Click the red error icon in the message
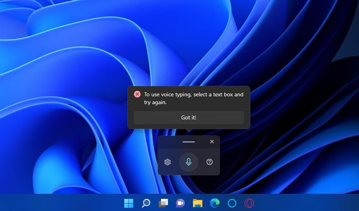Image resolution: width=359 pixels, height=211 pixels. pos(137,94)
